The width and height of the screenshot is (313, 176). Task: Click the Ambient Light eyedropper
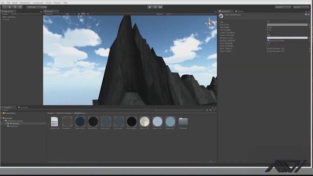(309, 38)
